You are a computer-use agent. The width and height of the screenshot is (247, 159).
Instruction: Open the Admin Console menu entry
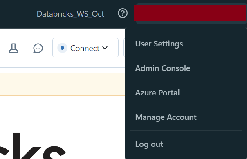(163, 68)
